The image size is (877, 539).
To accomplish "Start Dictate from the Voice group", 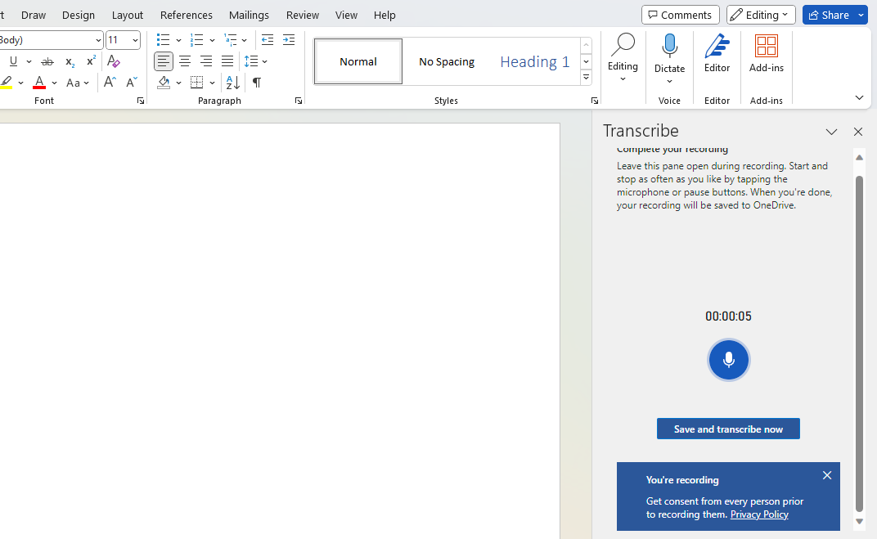I will coord(669,47).
